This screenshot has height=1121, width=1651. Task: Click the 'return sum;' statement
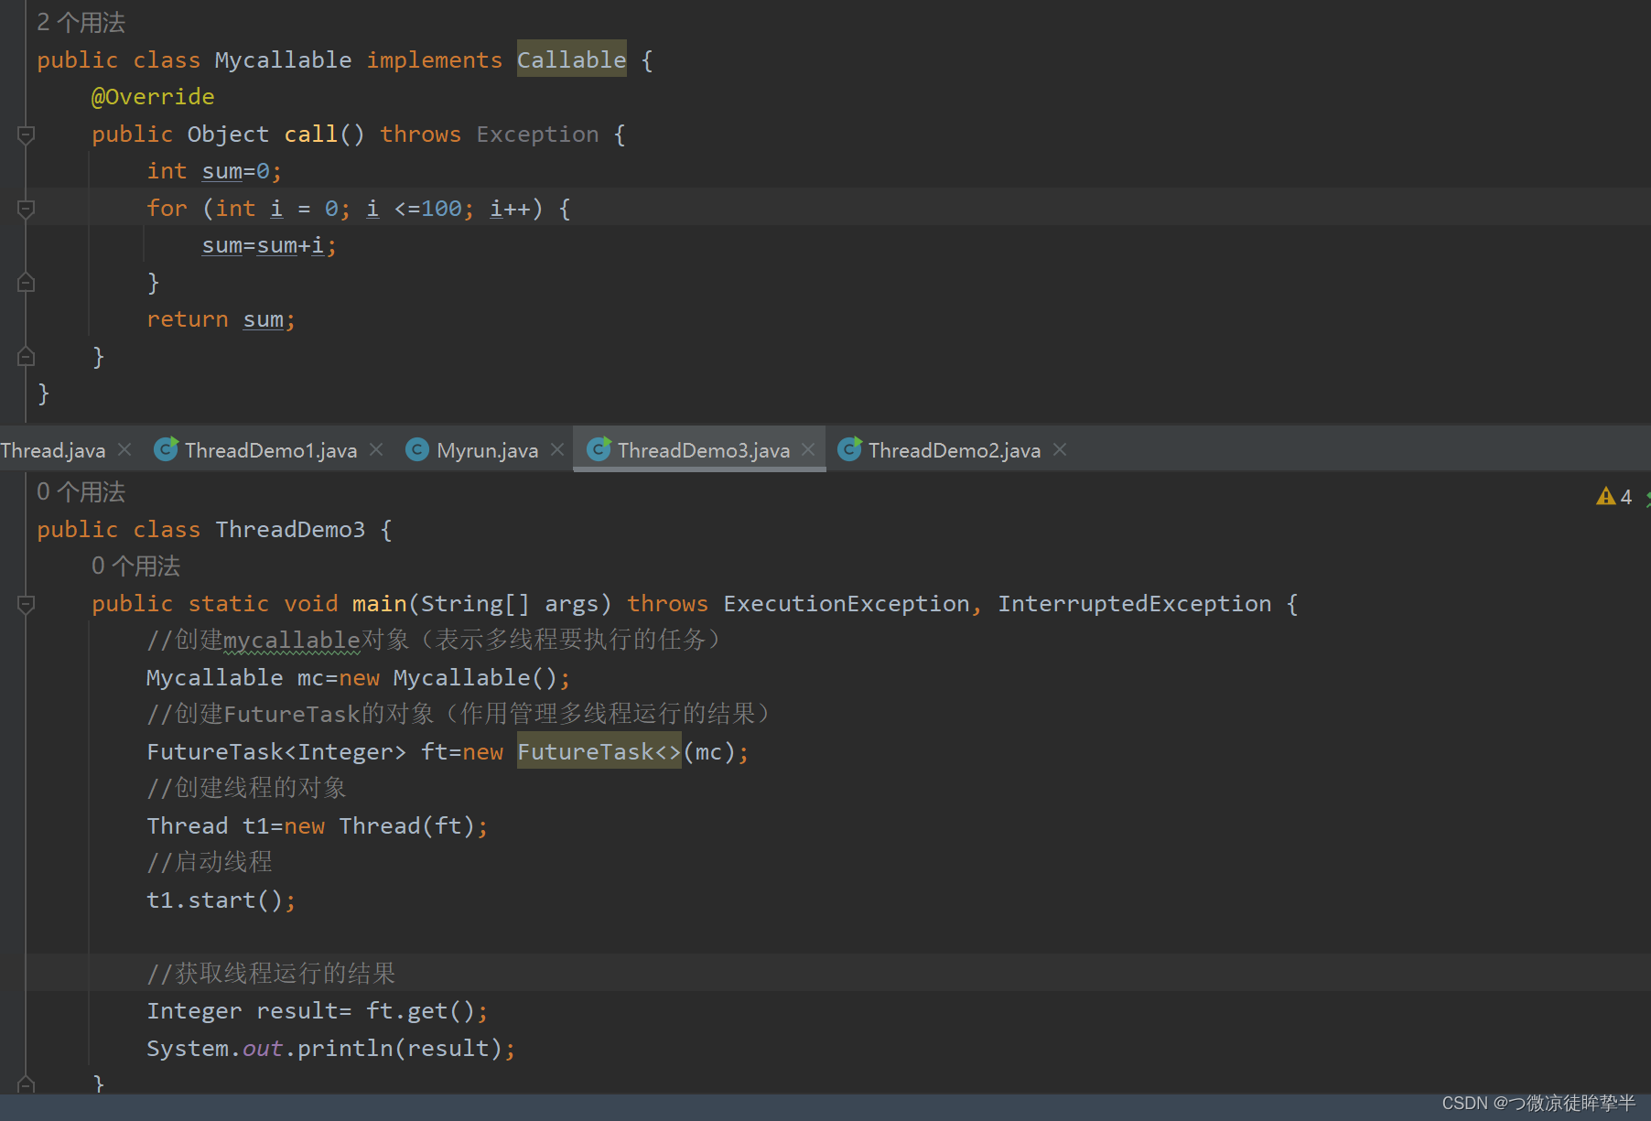click(x=221, y=319)
